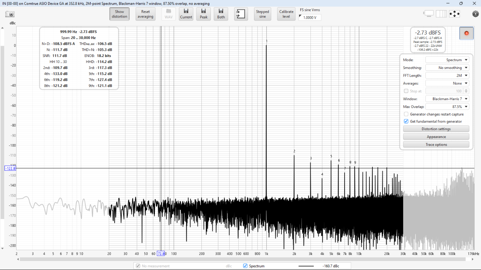The width and height of the screenshot is (481, 270).
Task: Enable Generator changes restart capture checkbox
Action: [406, 114]
